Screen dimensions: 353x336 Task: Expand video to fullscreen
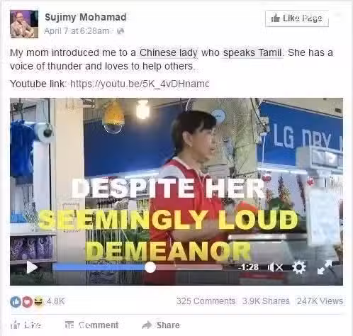click(x=325, y=267)
